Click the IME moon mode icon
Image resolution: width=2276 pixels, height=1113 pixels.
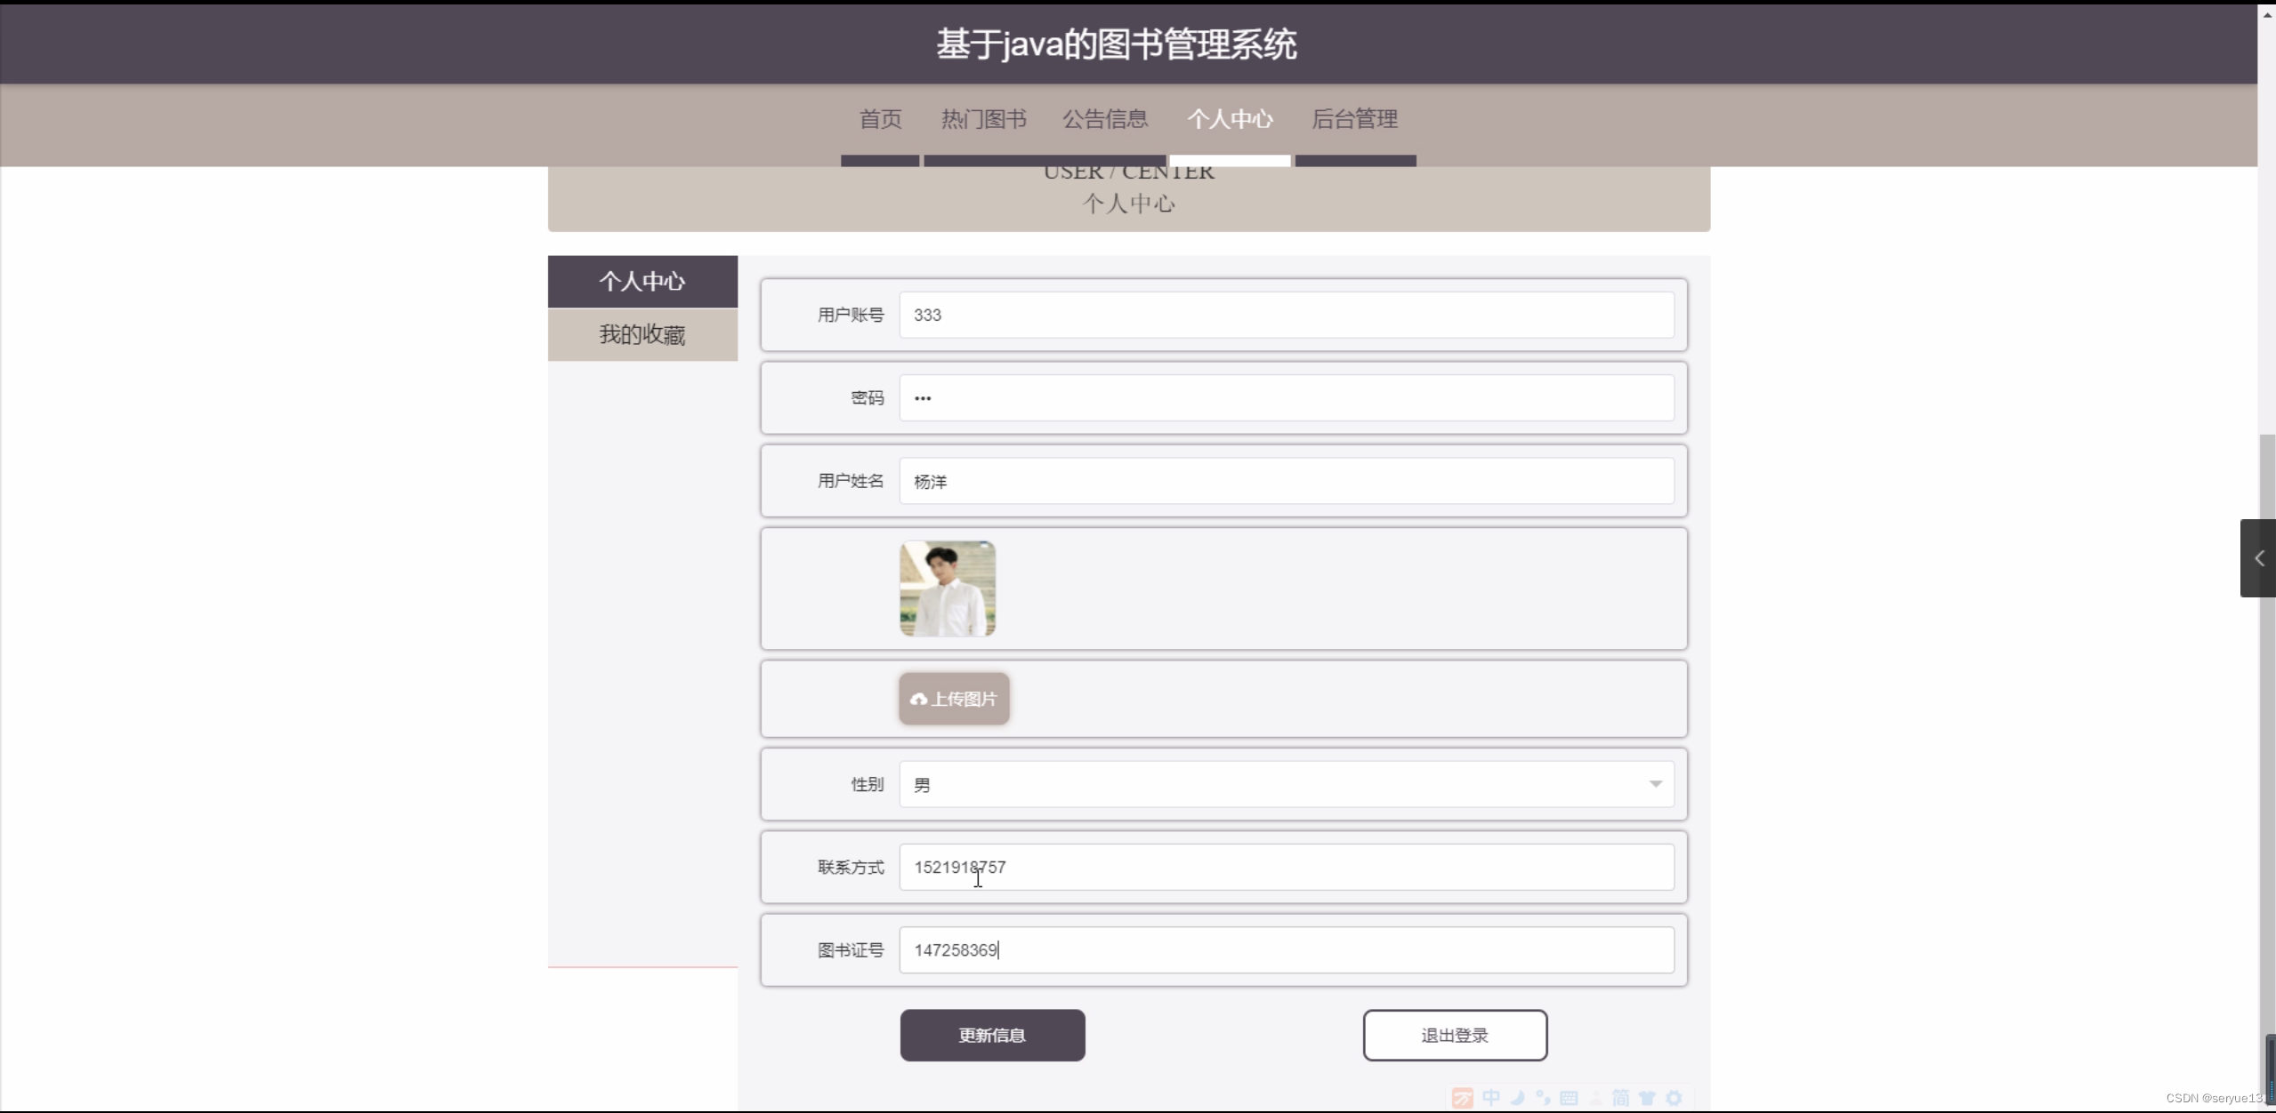click(1518, 1098)
